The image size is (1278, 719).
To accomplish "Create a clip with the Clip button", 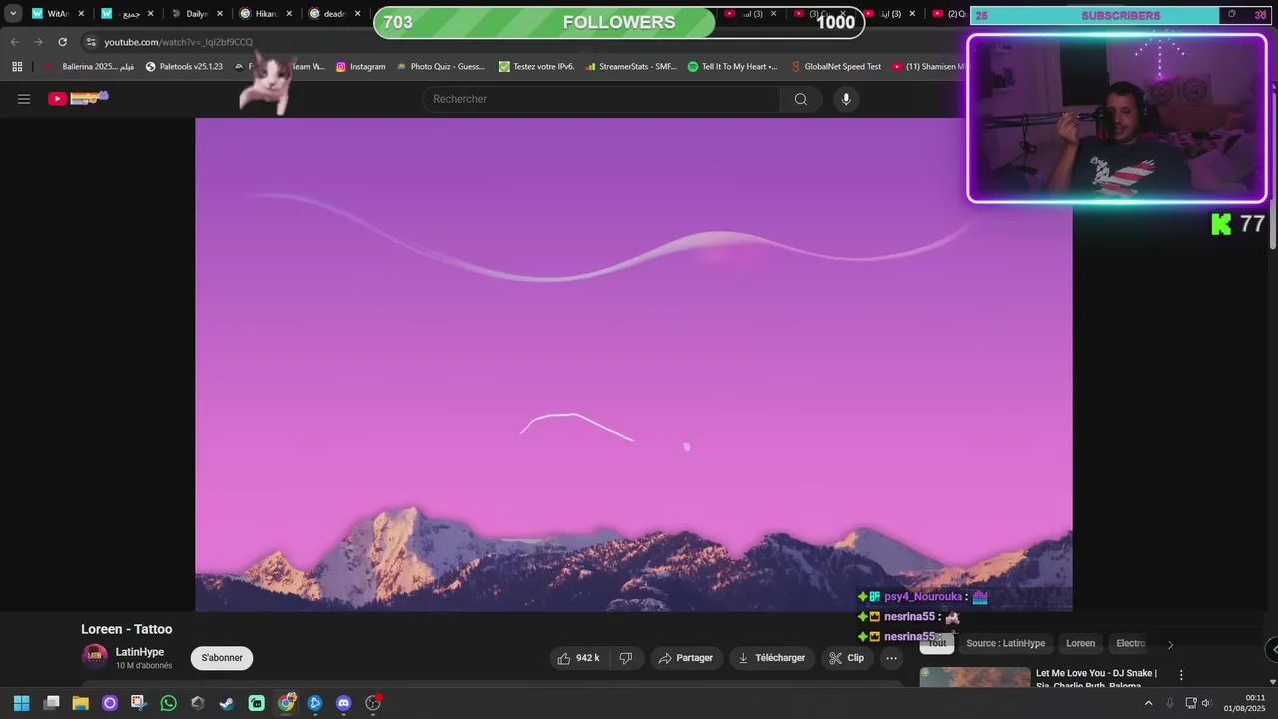I will pyautogui.click(x=847, y=658).
